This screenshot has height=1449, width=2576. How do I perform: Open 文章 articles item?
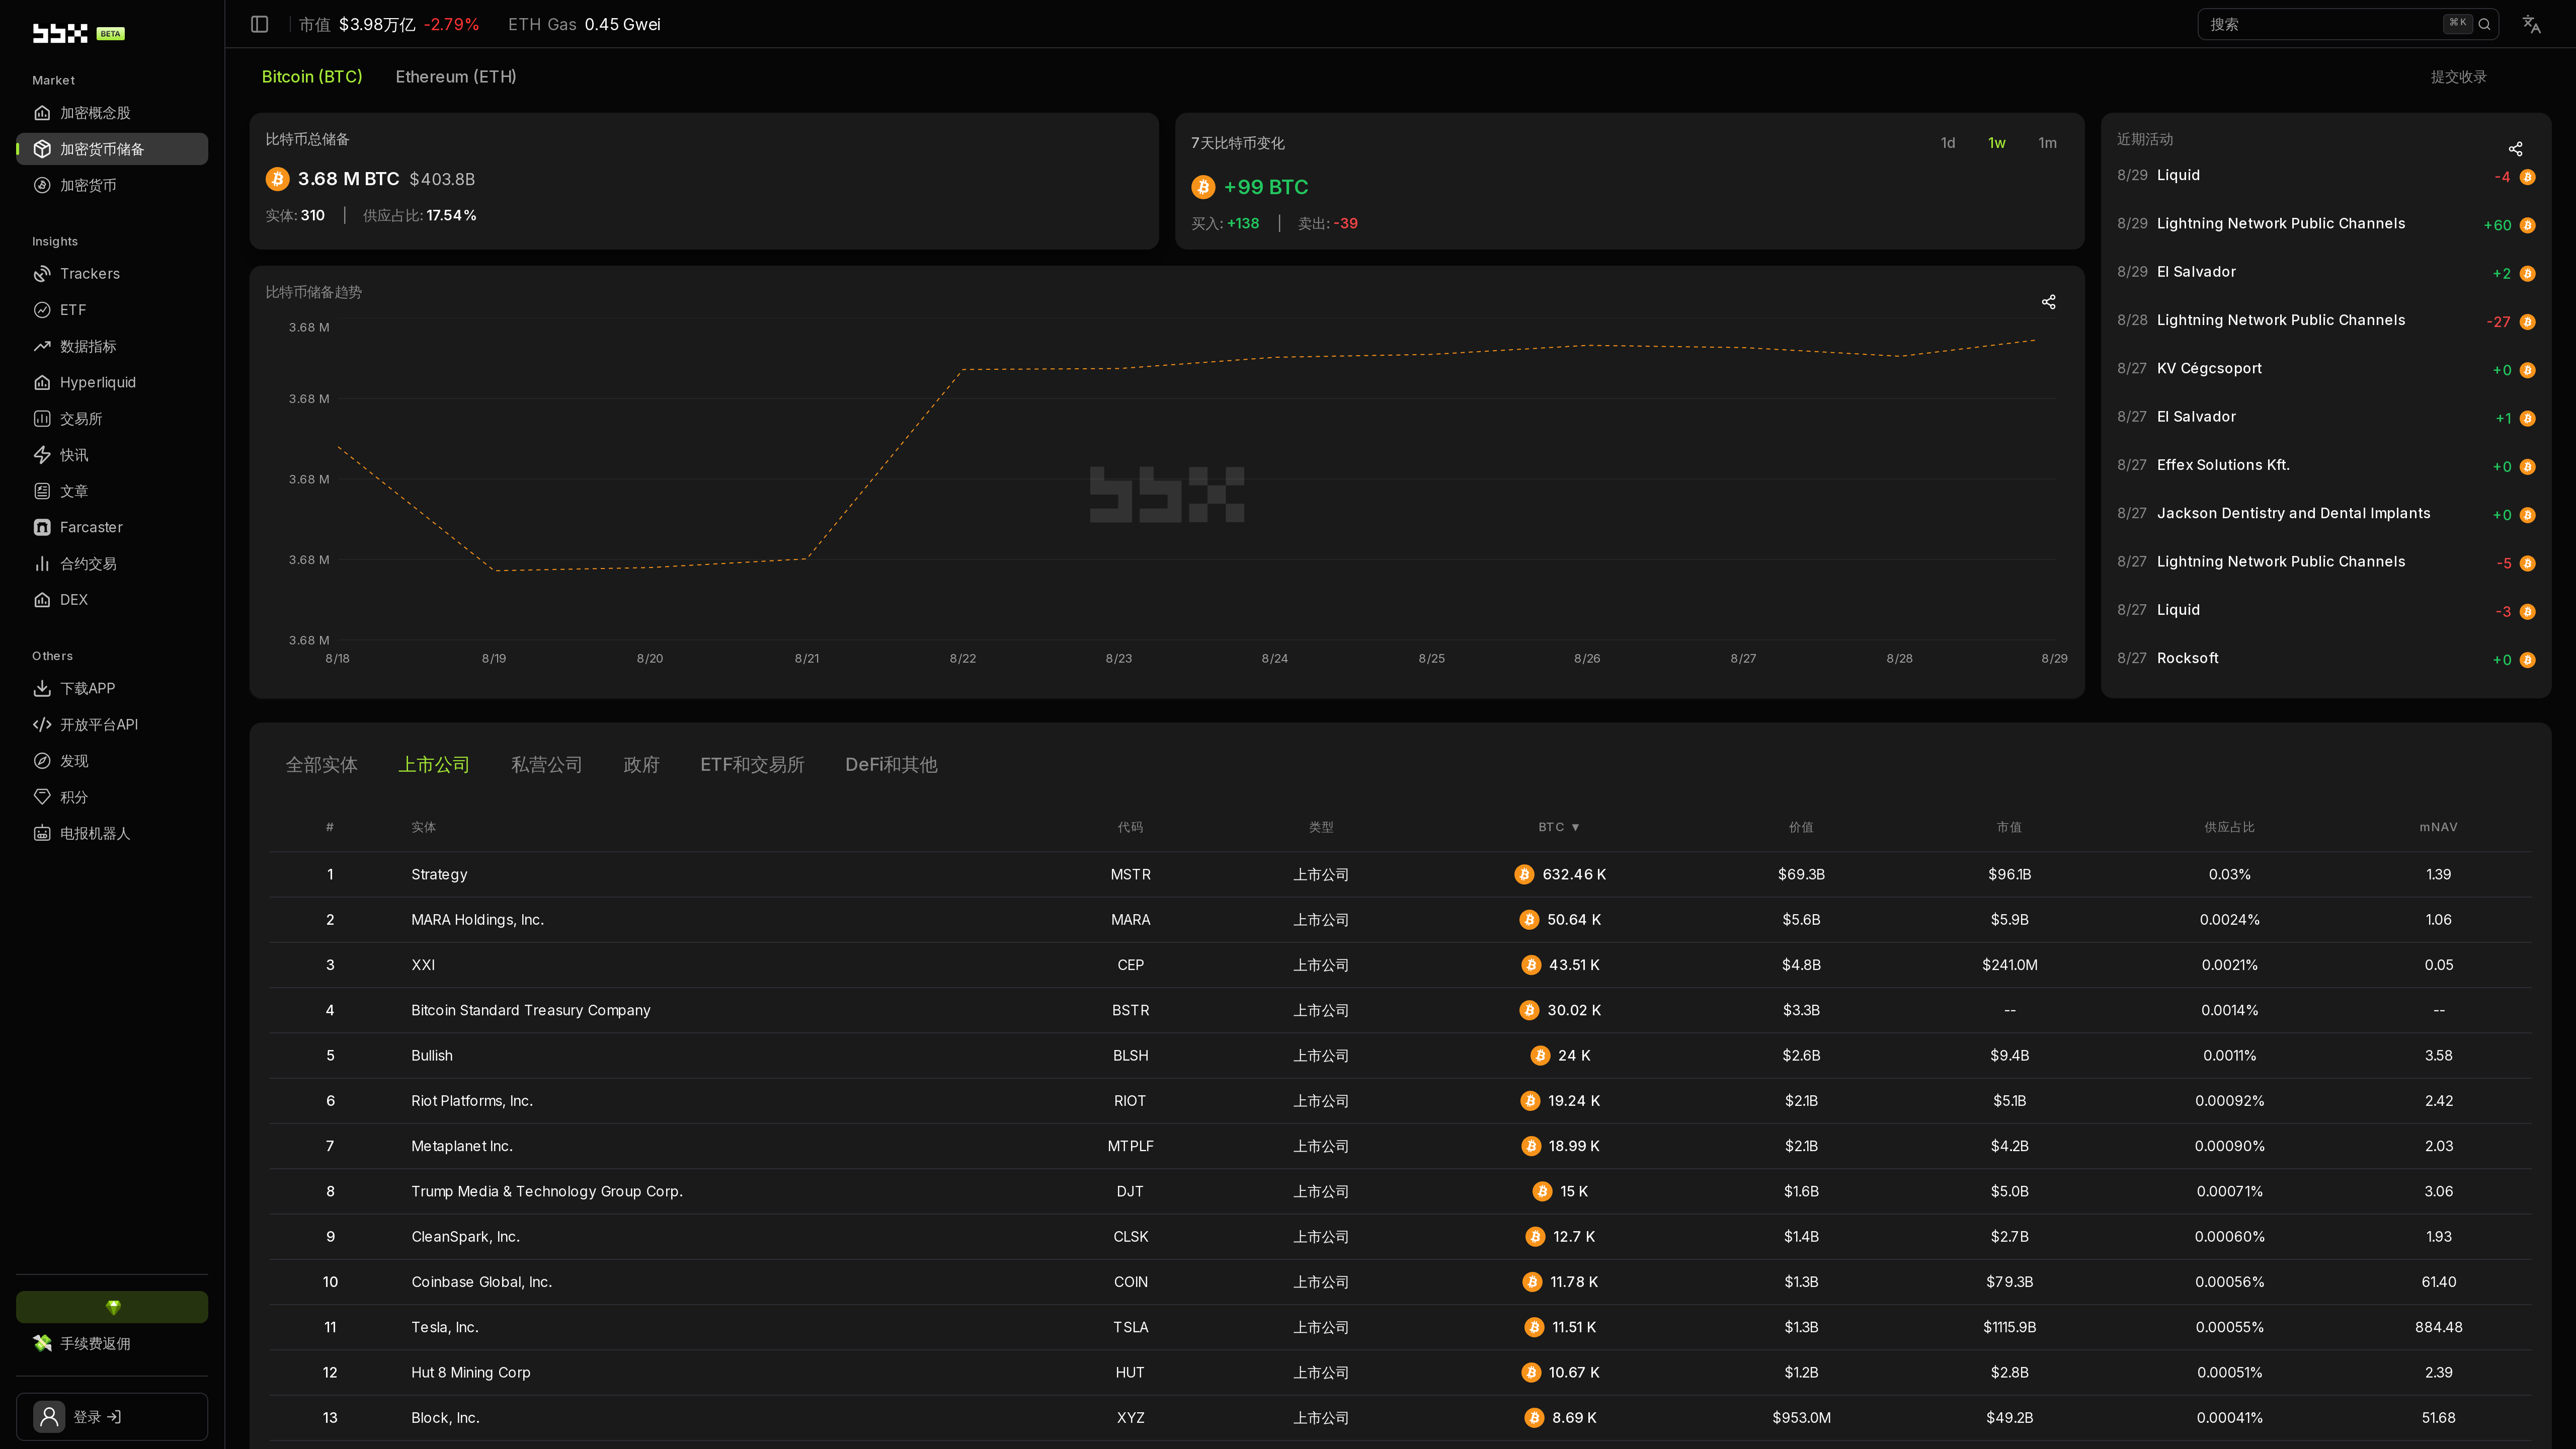[x=112, y=491]
